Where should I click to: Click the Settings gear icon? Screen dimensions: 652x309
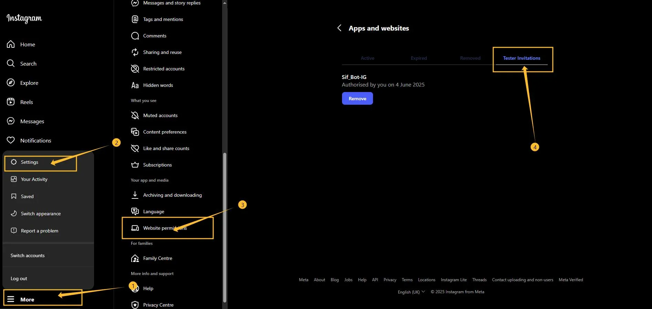point(14,162)
